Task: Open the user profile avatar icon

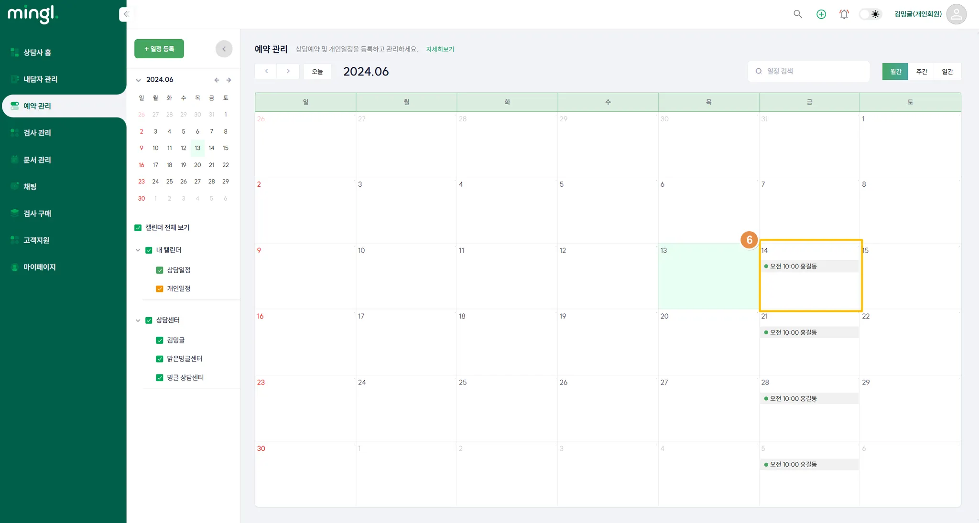Action: (956, 14)
